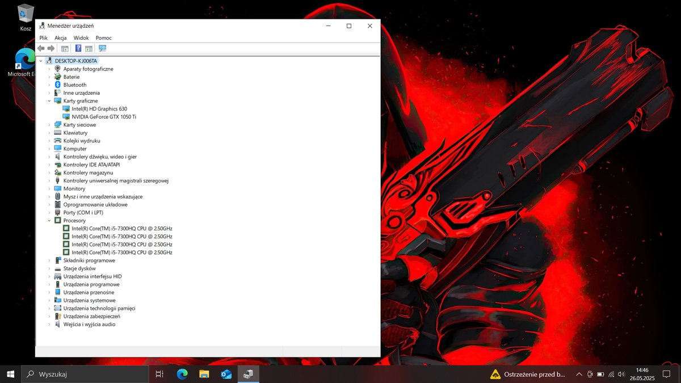
Task: Click the Help question mark toolbar icon
Action: 78,49
